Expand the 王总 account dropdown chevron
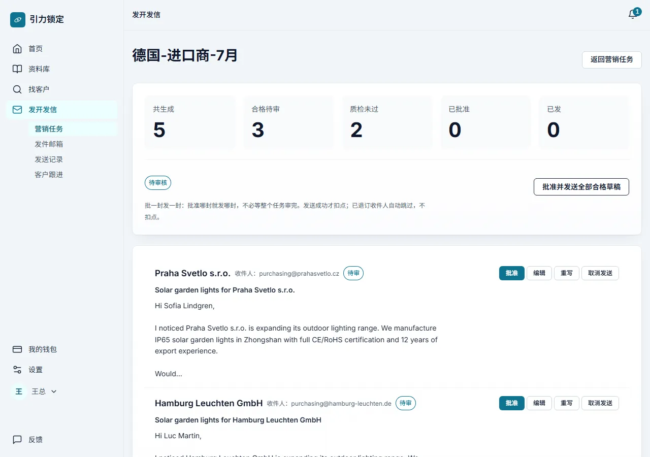 54,391
